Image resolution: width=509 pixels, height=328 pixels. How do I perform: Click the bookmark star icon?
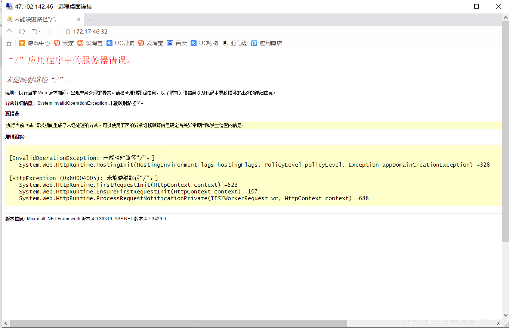(x=9, y=44)
